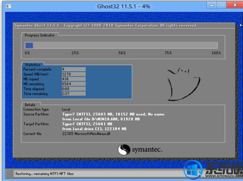Image resolution: width=243 pixels, height=181 pixels.
Task: Click the 50% mark label under progress bar
Action: (x=122, y=53)
